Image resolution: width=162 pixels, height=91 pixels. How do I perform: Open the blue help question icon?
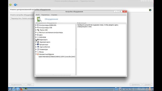point(15,5)
